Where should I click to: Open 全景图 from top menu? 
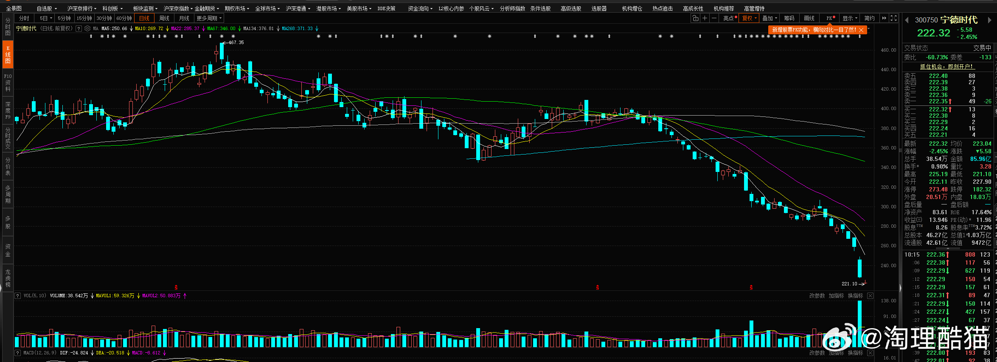click(x=14, y=8)
